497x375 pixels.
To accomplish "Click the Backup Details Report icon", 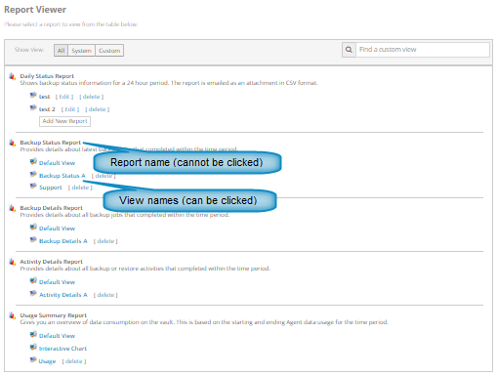I will pyautogui.click(x=13, y=208).
